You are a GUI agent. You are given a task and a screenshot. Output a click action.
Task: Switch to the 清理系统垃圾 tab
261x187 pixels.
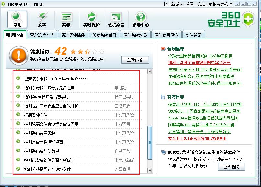135,35
